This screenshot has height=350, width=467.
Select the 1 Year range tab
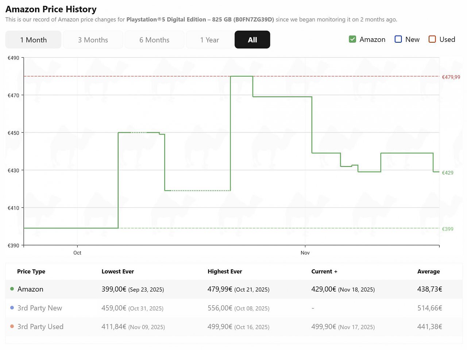209,40
